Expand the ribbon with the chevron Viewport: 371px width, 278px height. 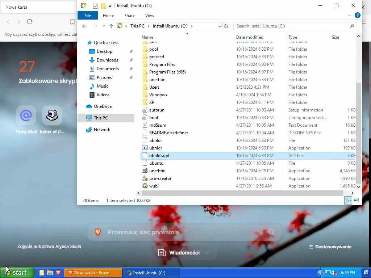[350, 16]
